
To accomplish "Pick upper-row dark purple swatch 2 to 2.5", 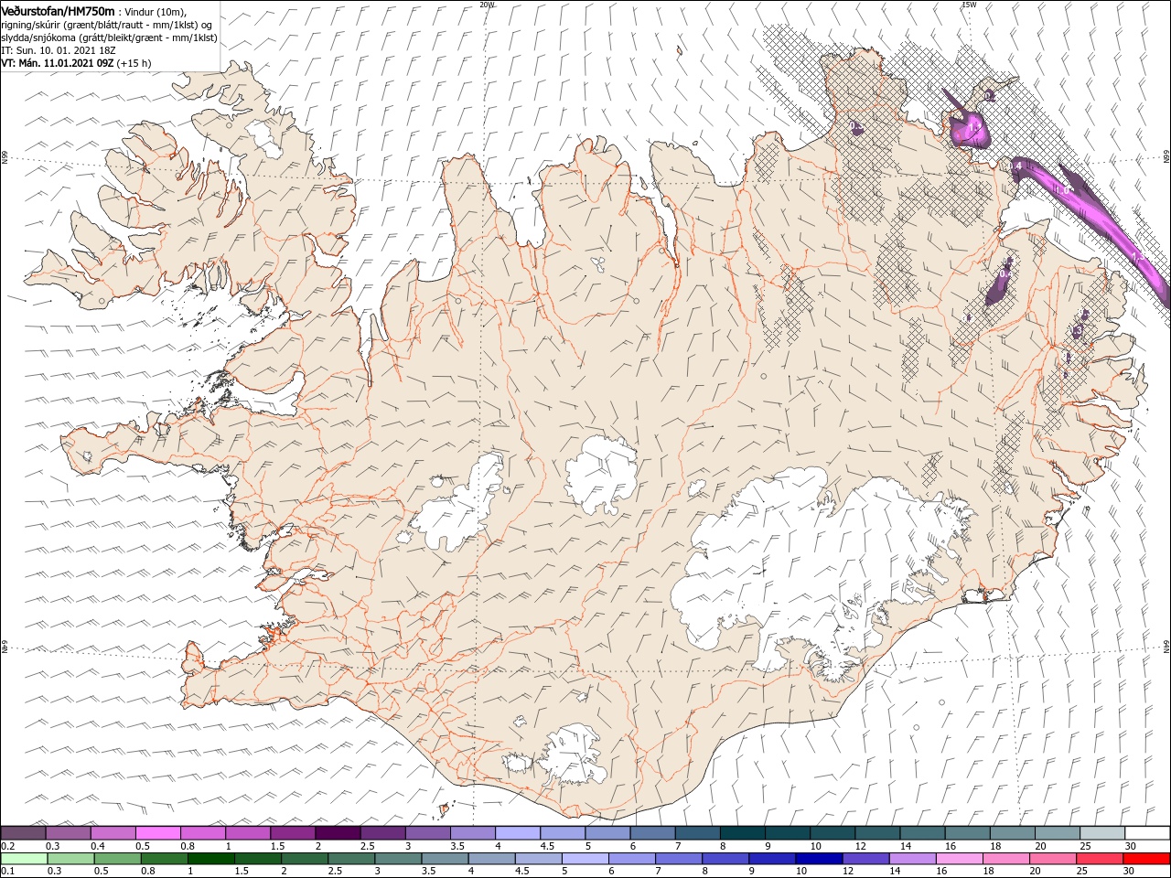I will (337, 833).
